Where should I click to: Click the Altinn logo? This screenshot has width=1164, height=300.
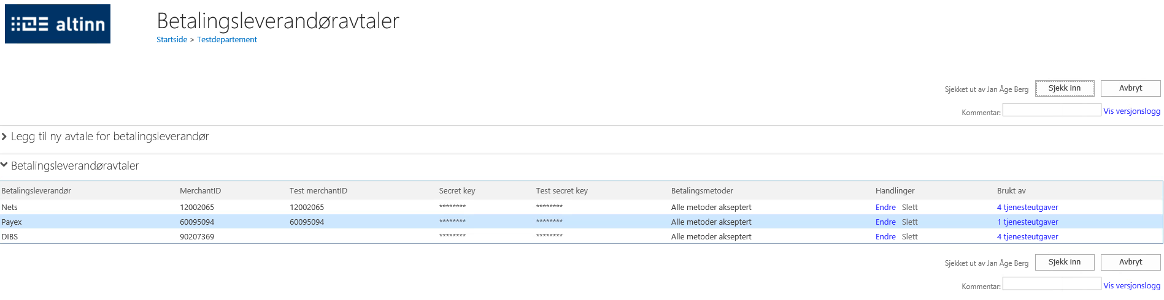point(58,24)
